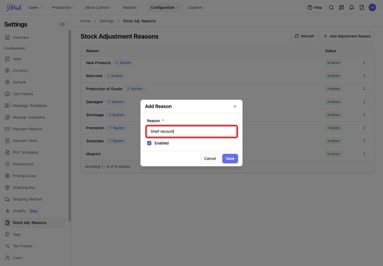
Task: Close the Add Reason dialog
Action: [x=235, y=106]
